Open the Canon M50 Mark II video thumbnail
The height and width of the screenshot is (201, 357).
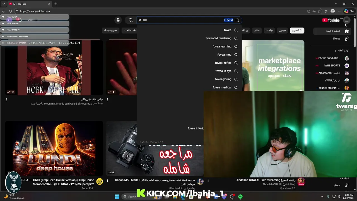tap(155, 148)
